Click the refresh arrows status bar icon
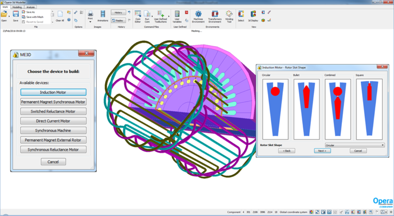This screenshot has width=394, height=216. point(317,212)
